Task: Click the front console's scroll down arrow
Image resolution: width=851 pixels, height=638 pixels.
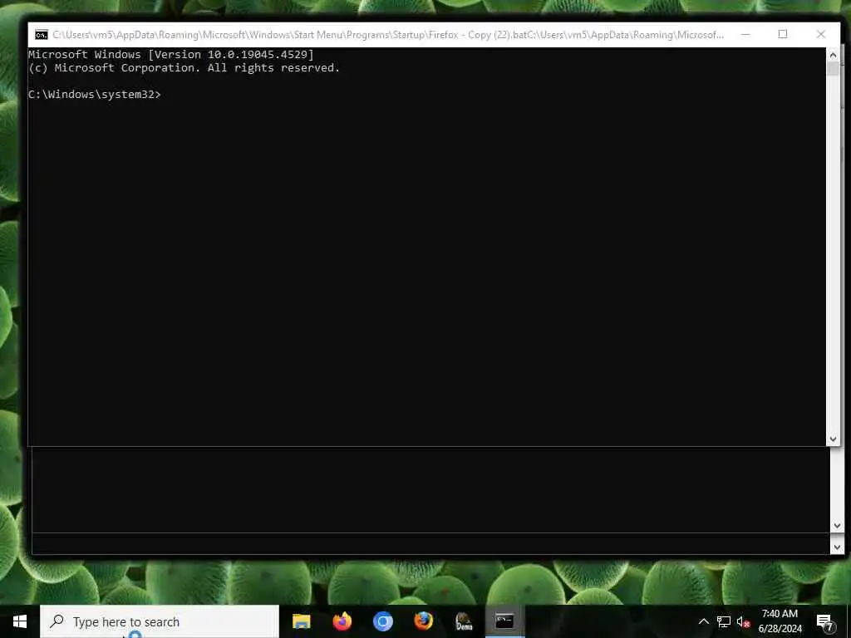Action: [x=833, y=439]
